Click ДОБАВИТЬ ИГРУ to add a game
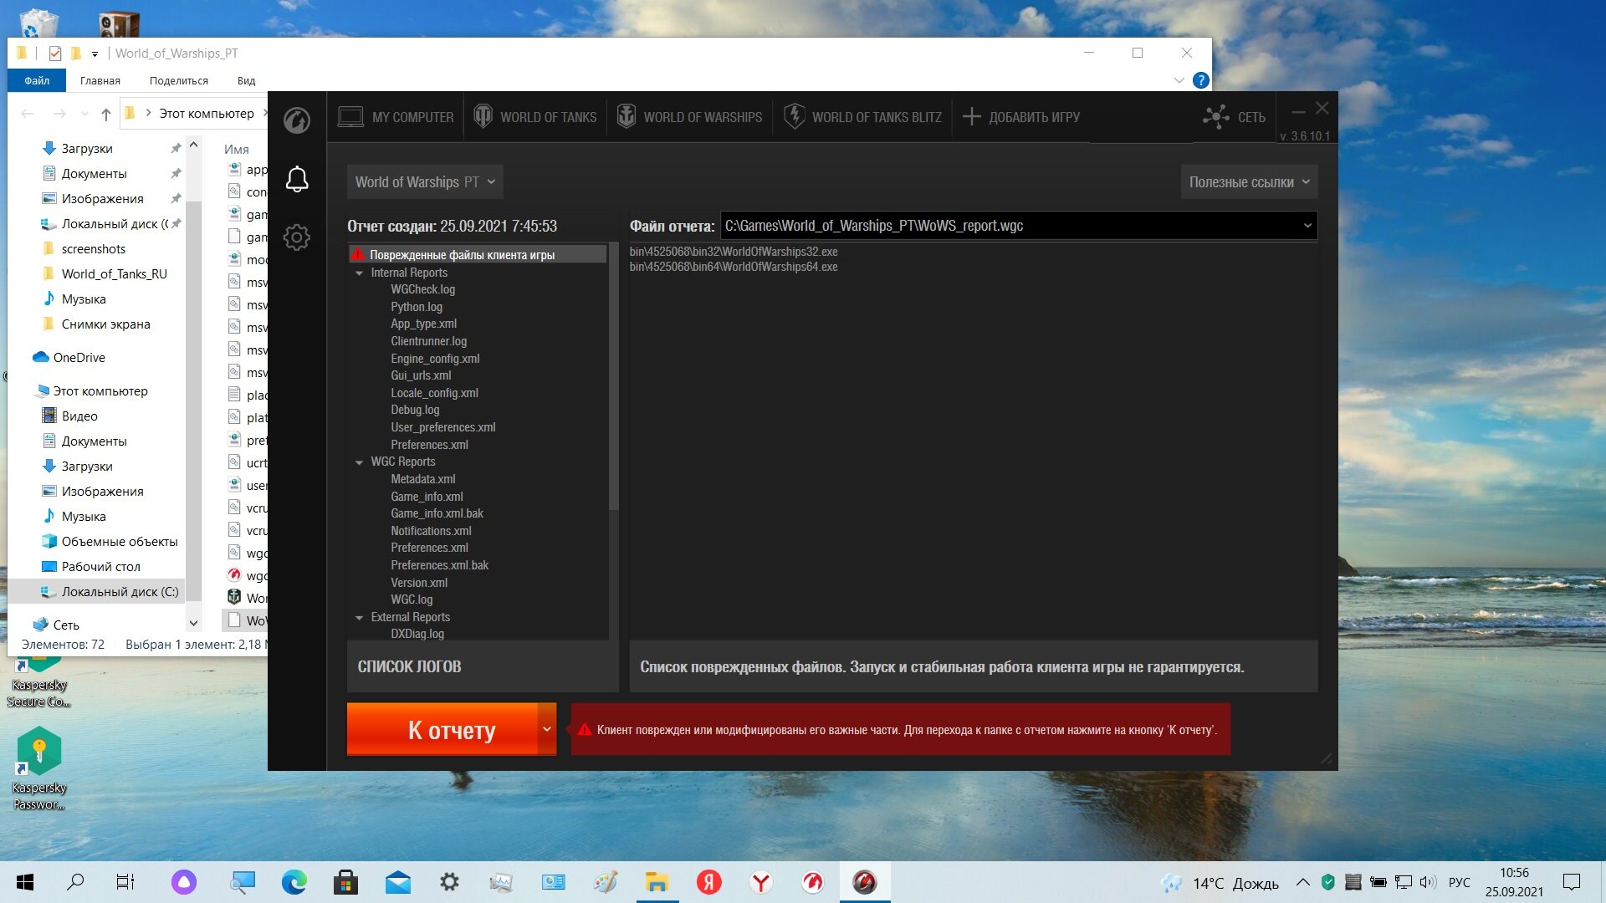 (x=1021, y=117)
